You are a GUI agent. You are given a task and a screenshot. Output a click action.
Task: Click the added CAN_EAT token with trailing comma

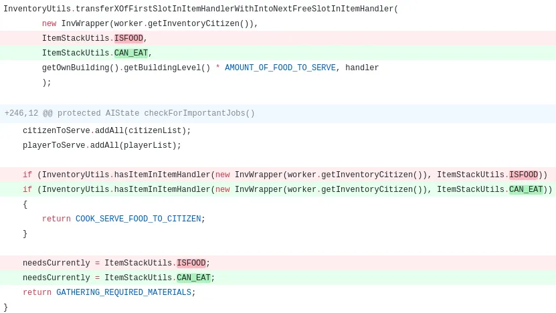click(131, 54)
